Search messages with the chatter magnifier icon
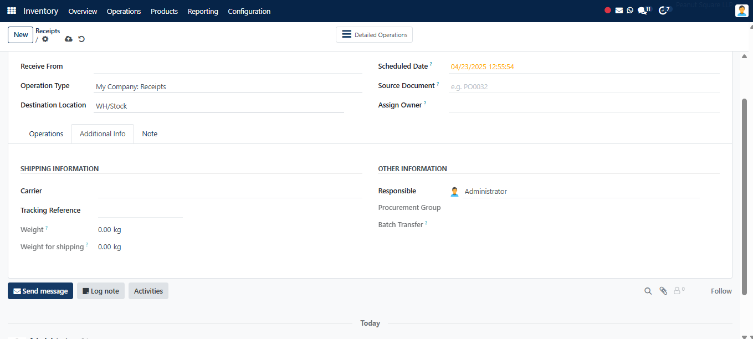This screenshot has height=339, width=753. point(648,291)
